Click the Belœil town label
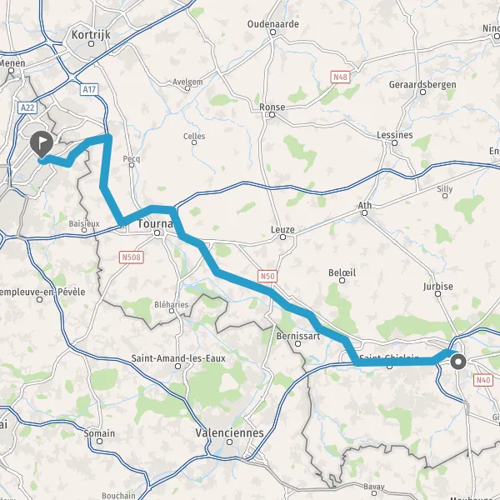Viewport: 500px width, 500px height. pyautogui.click(x=342, y=272)
